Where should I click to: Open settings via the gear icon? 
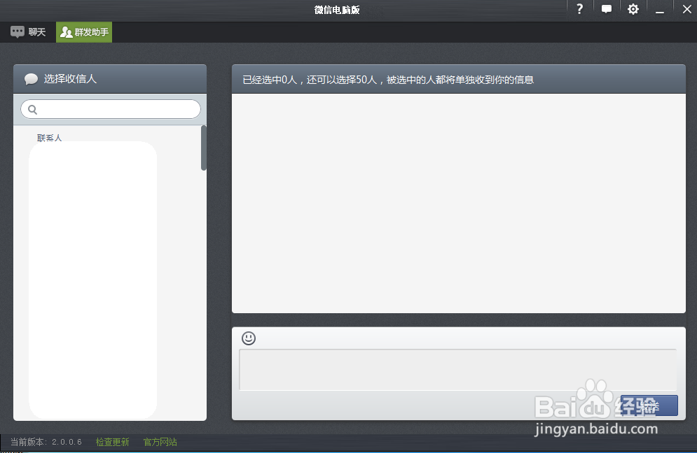click(x=633, y=9)
